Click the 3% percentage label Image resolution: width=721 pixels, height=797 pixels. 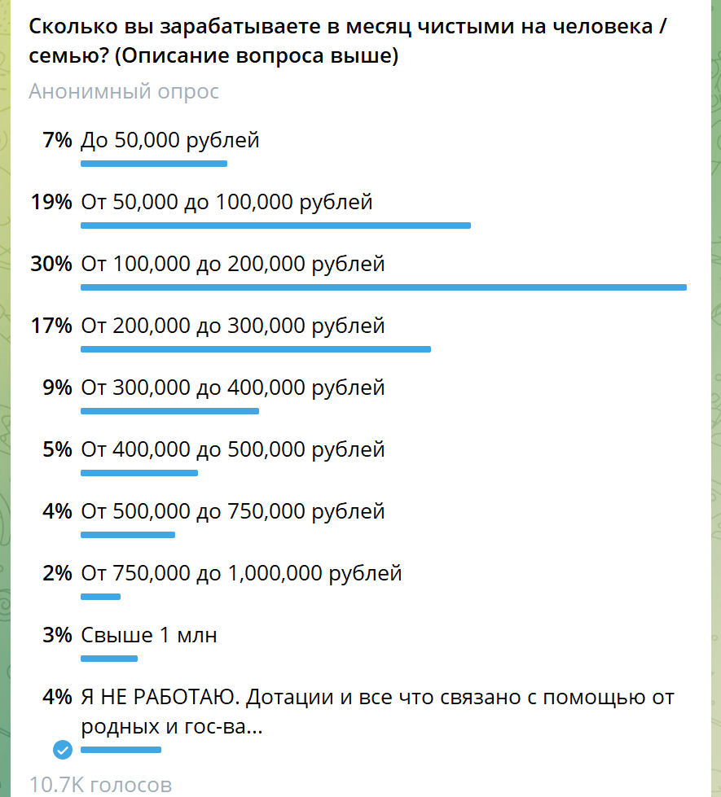coord(57,635)
